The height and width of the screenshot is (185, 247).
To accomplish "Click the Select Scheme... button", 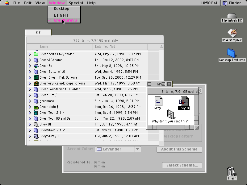I will coord(182,165).
